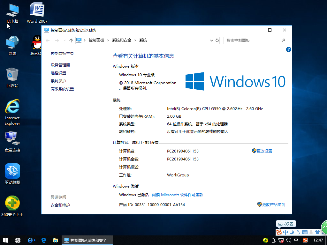Click the search magnifier icon
Viewport: 327px width, 245px height.
click(x=283, y=41)
